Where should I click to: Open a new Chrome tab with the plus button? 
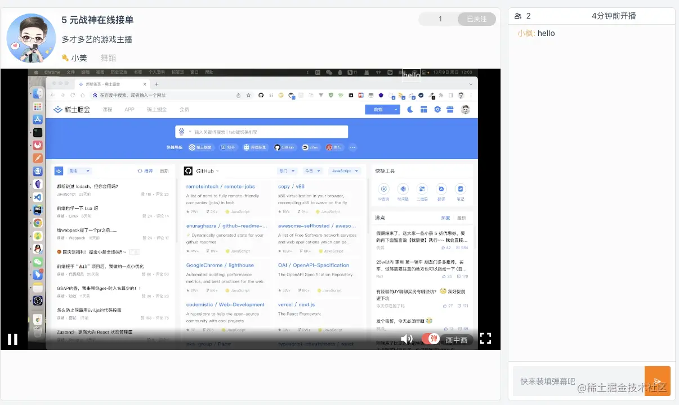157,84
